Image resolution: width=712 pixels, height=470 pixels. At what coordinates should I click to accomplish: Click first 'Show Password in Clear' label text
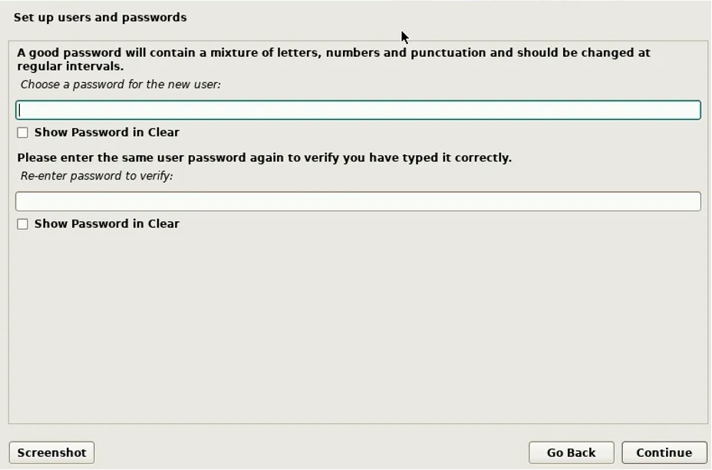coord(107,132)
